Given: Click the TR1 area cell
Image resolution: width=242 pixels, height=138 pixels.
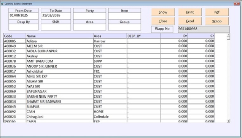Looking at the screenshot, I should [x=110, y=71].
